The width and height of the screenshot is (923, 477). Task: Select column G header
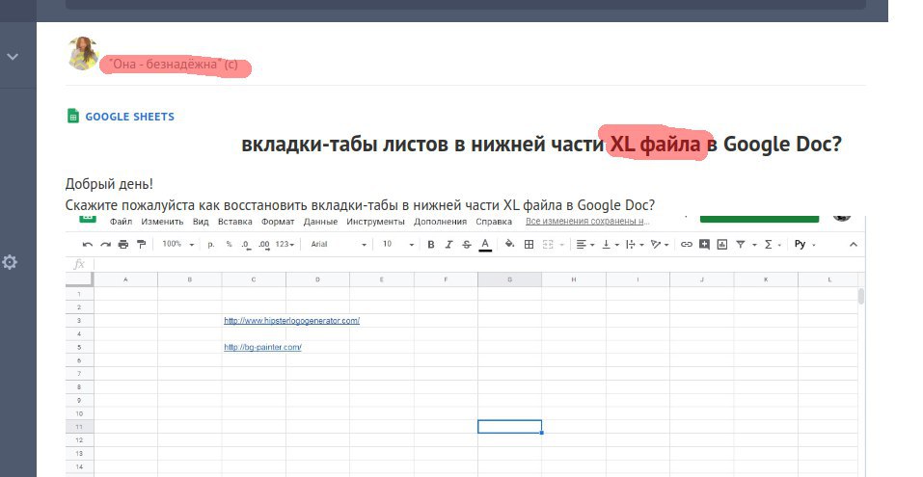pyautogui.click(x=509, y=279)
